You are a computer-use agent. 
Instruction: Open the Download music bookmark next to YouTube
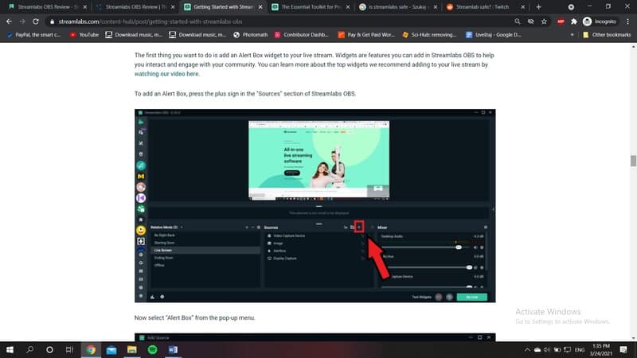tap(133, 35)
